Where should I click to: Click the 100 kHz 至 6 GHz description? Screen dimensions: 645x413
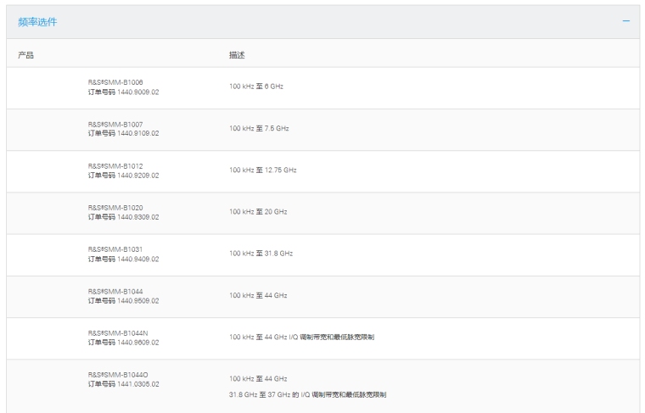(256, 87)
